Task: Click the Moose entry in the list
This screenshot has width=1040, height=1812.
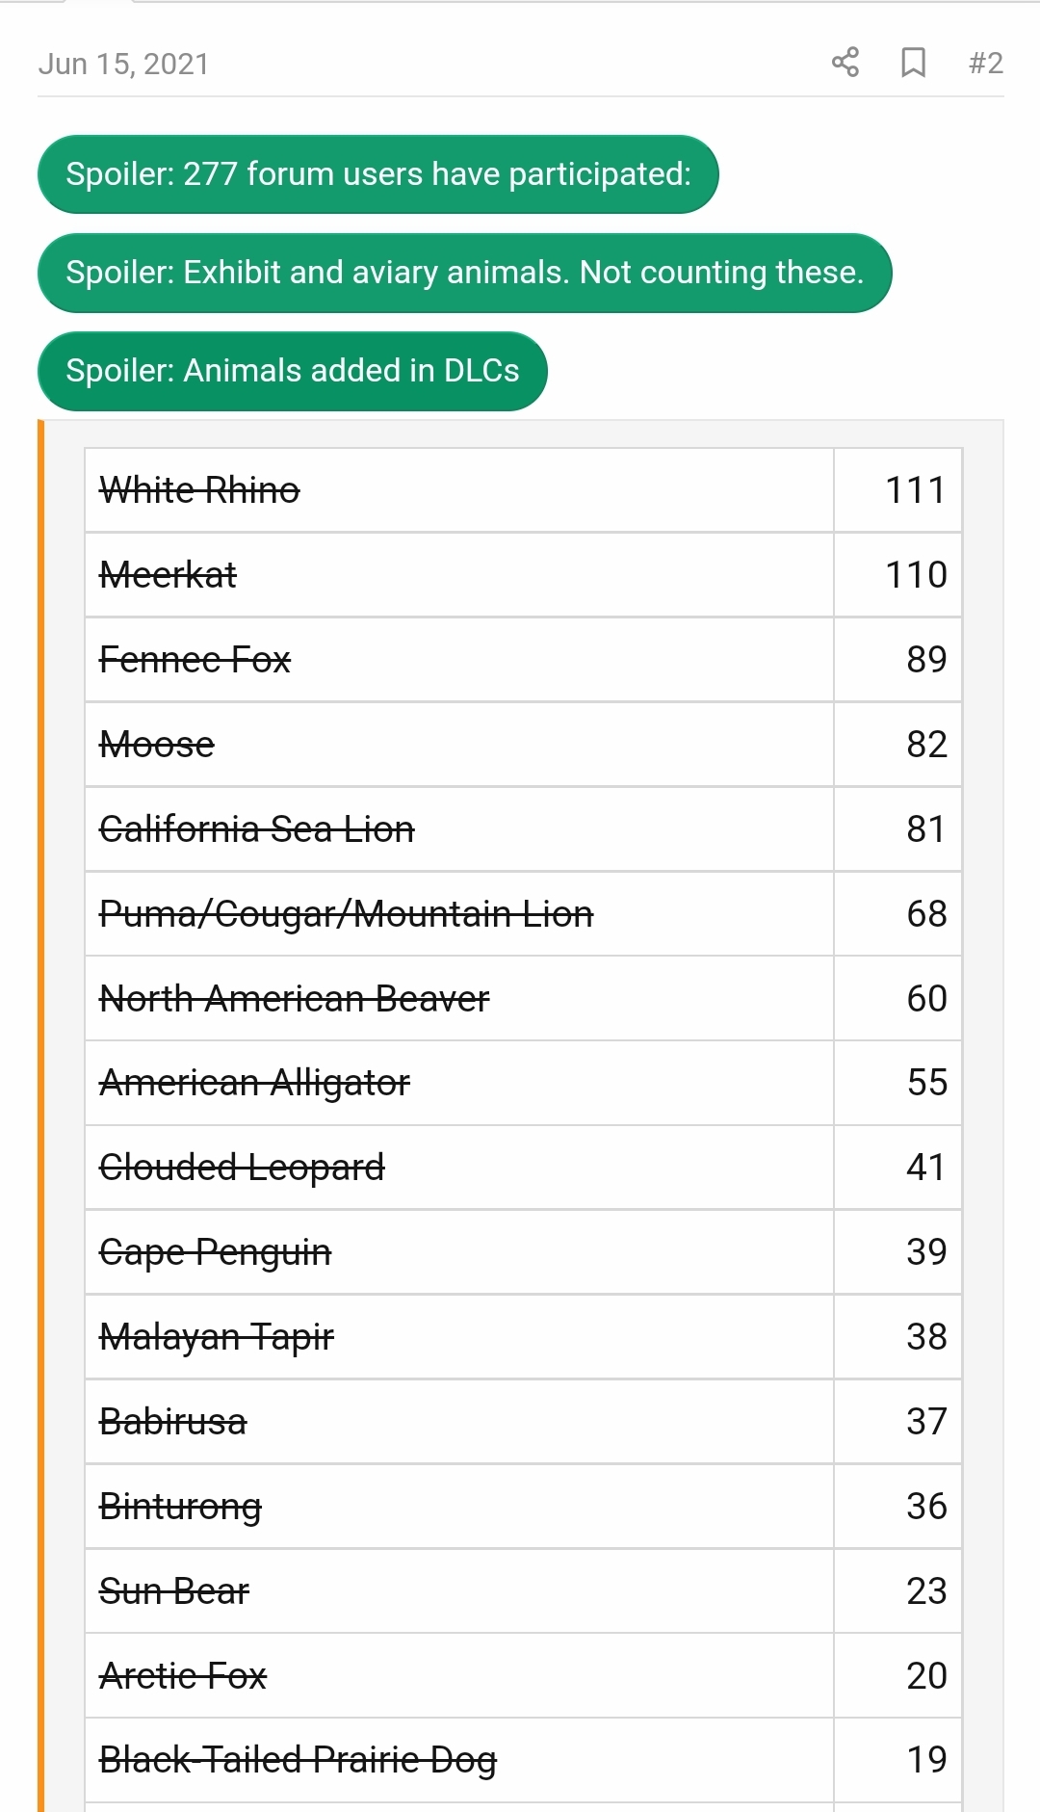Action: point(157,745)
